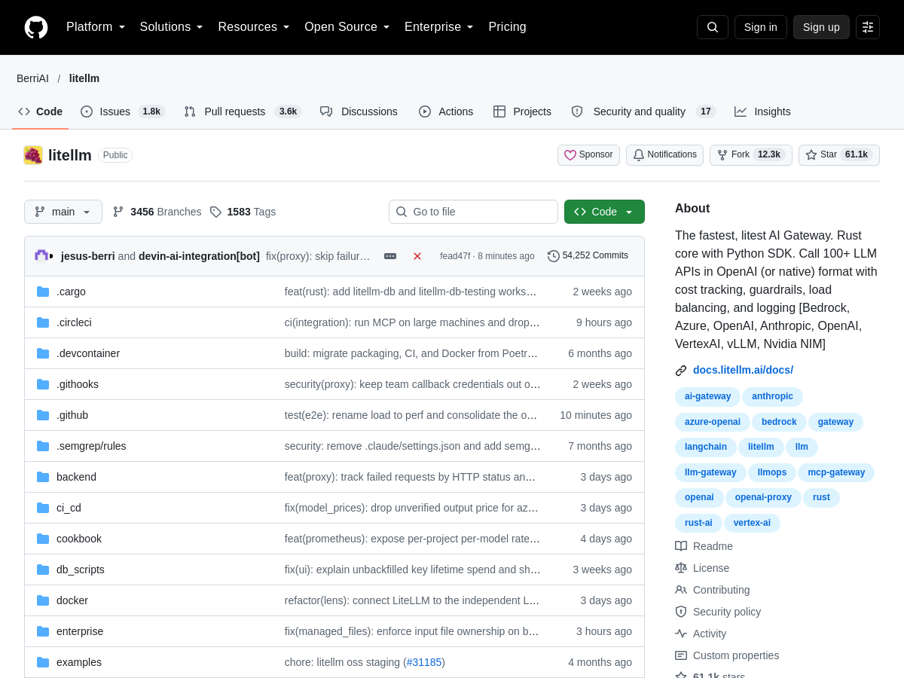Focus the Go to file field
904x678 pixels.
pos(473,212)
